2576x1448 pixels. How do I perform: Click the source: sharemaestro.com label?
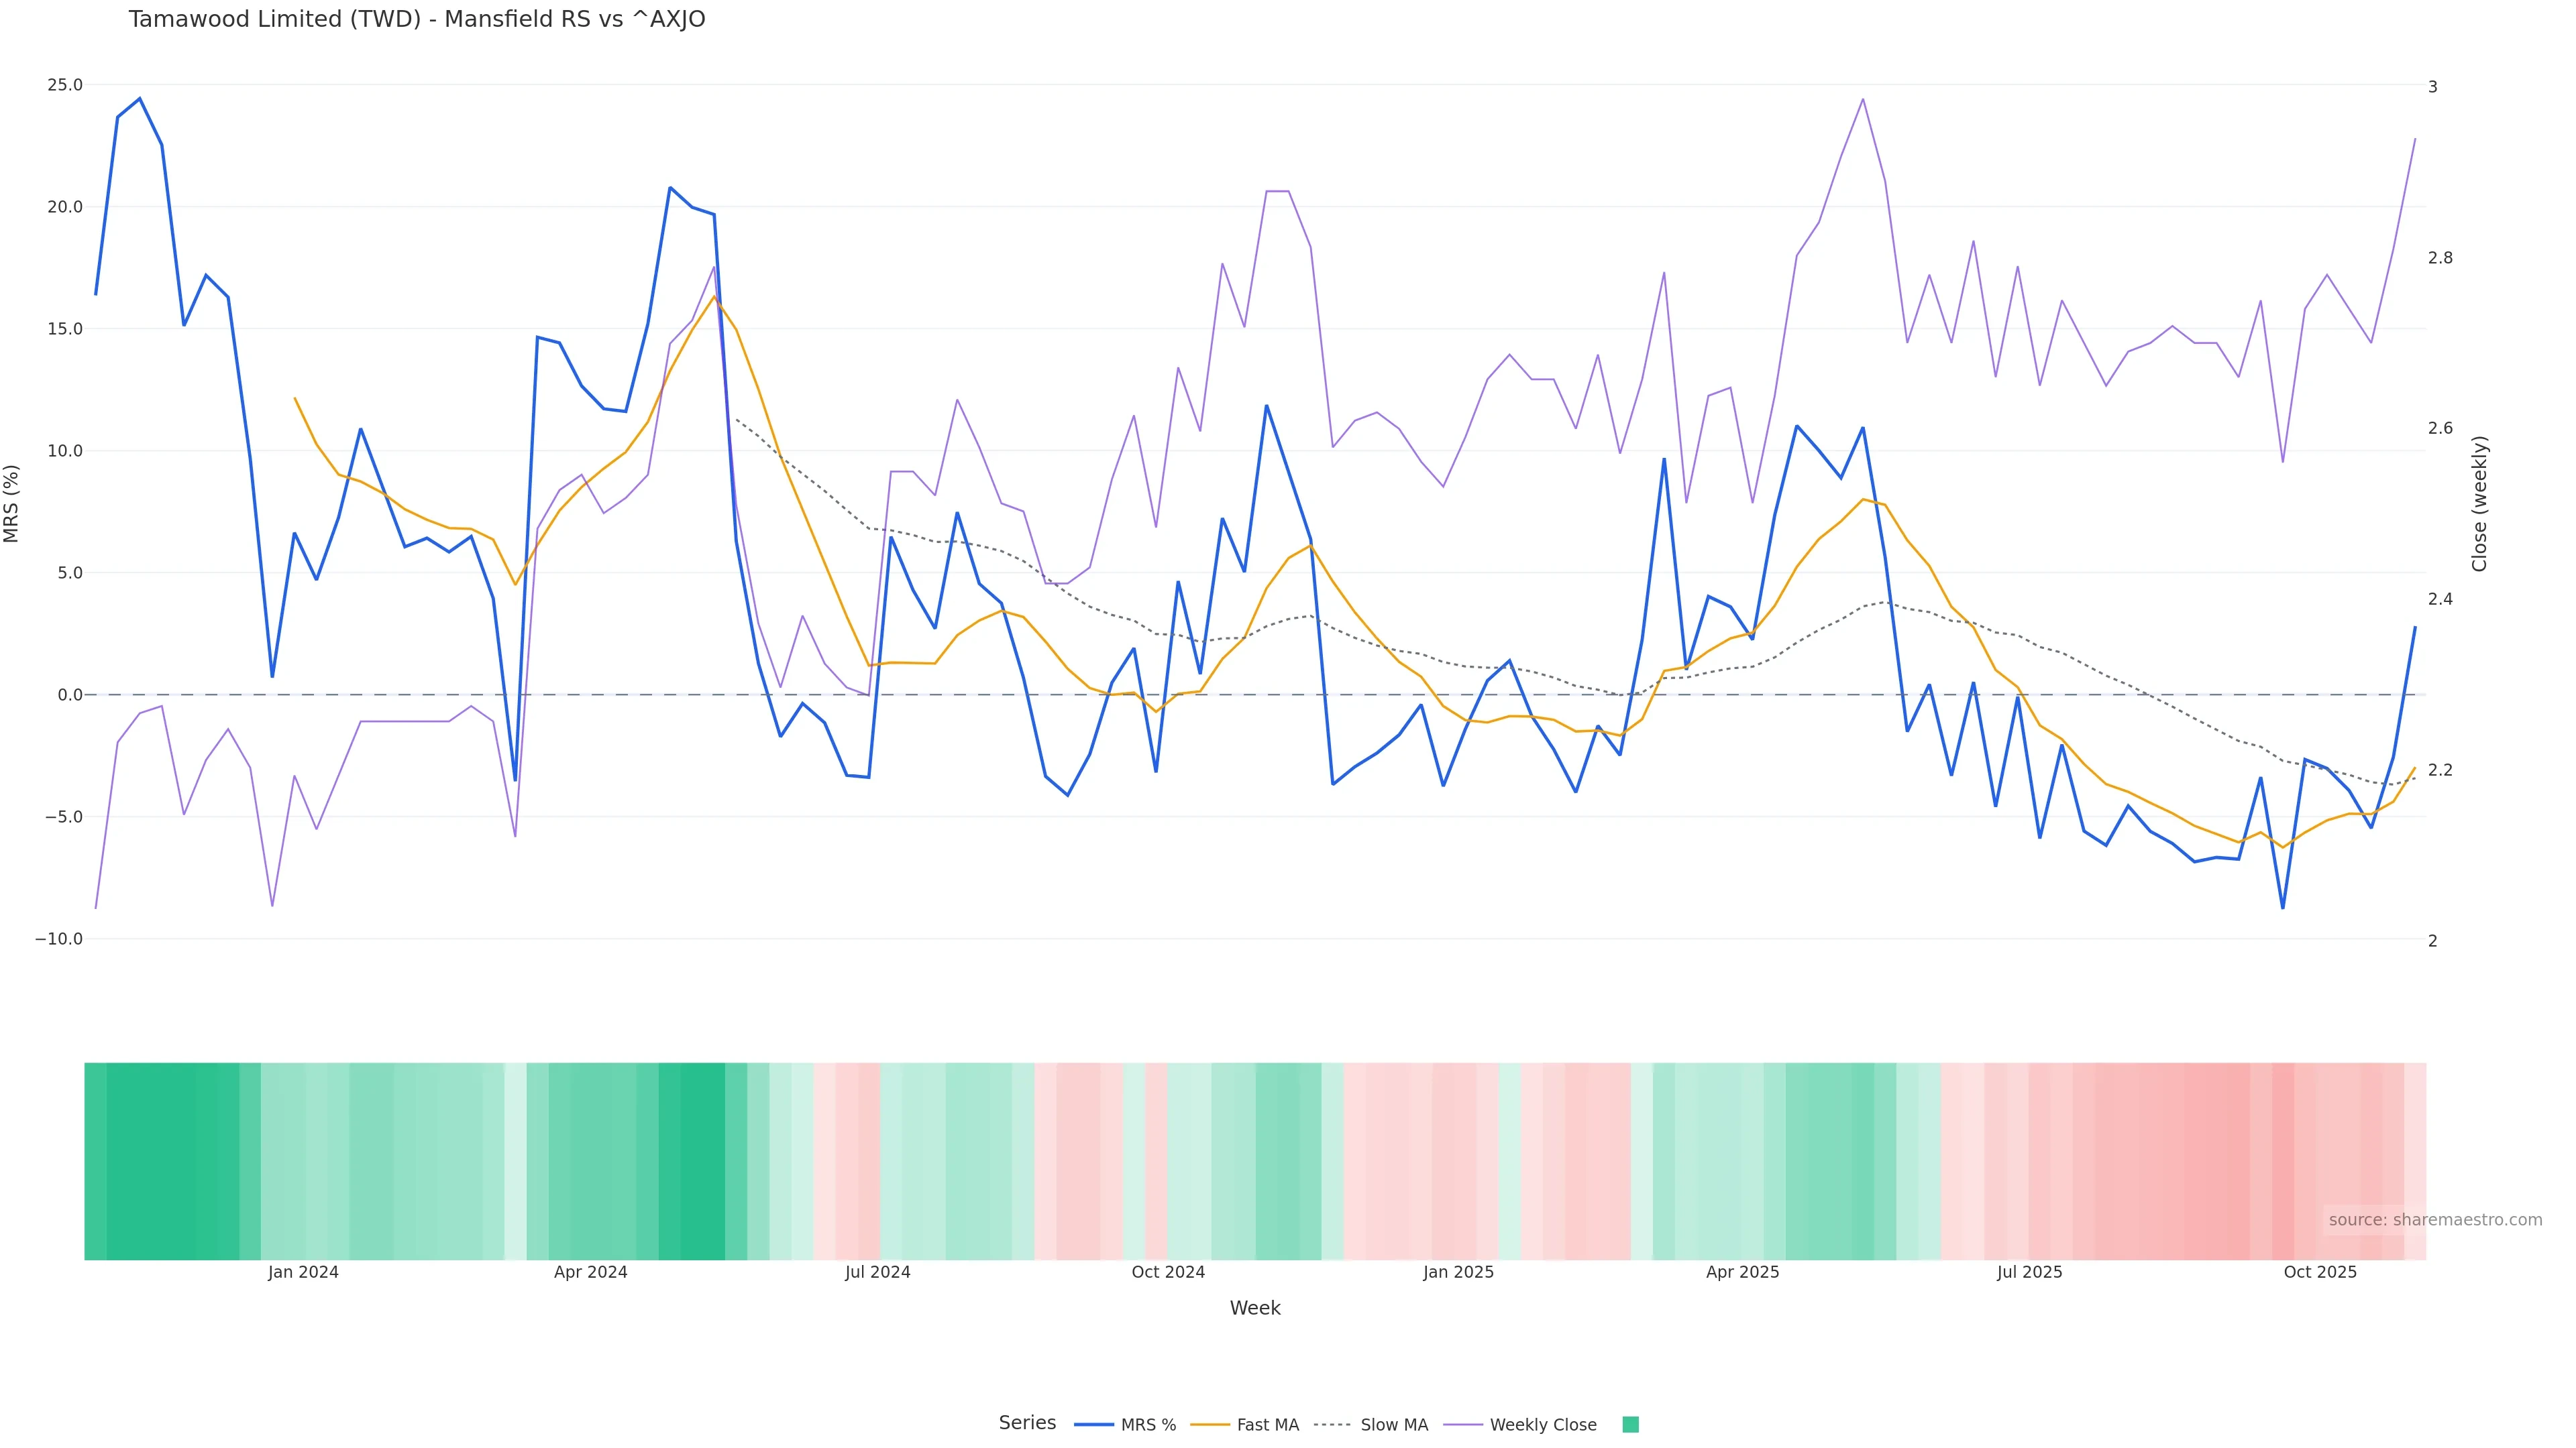pos(2435,1219)
